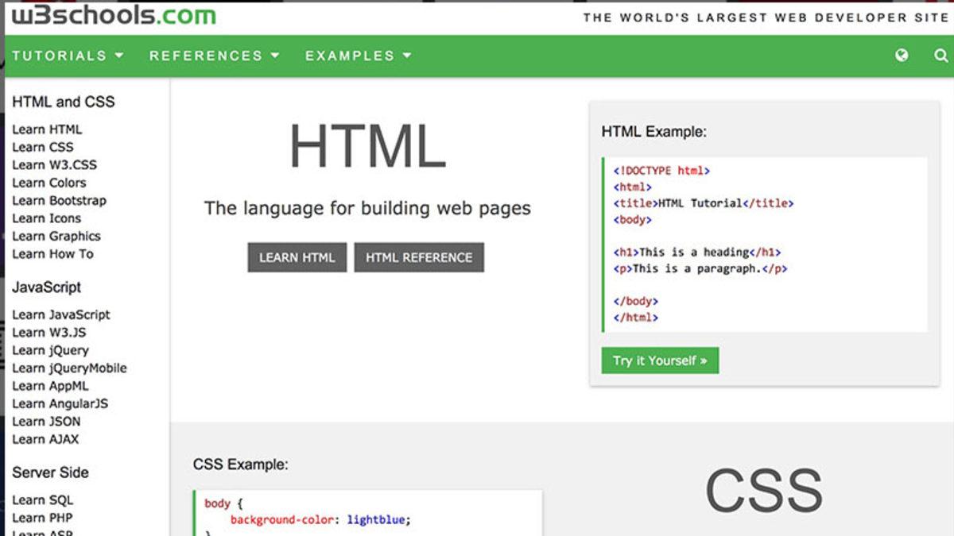Click the Learn AJAX sidebar link

pos(47,439)
